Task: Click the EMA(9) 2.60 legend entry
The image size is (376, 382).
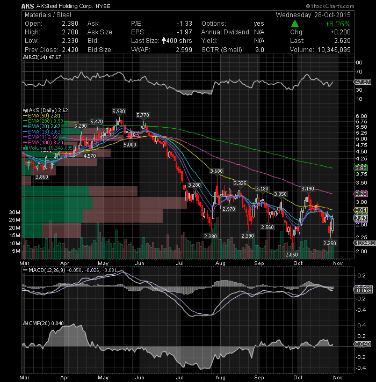Action: 40,137
